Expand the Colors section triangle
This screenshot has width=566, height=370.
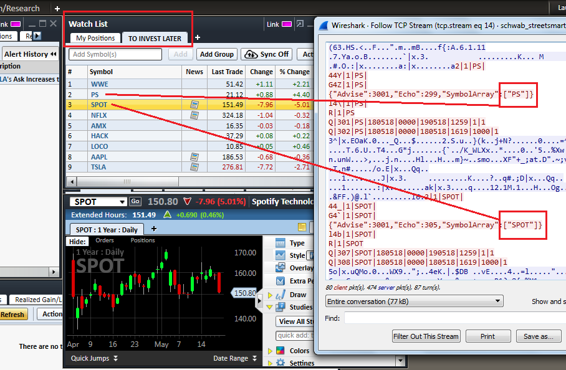(270, 351)
